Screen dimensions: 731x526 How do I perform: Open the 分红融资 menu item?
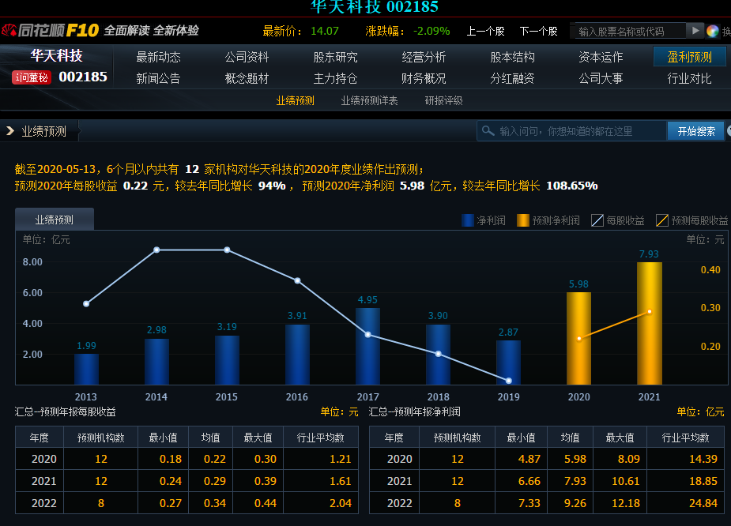click(512, 78)
